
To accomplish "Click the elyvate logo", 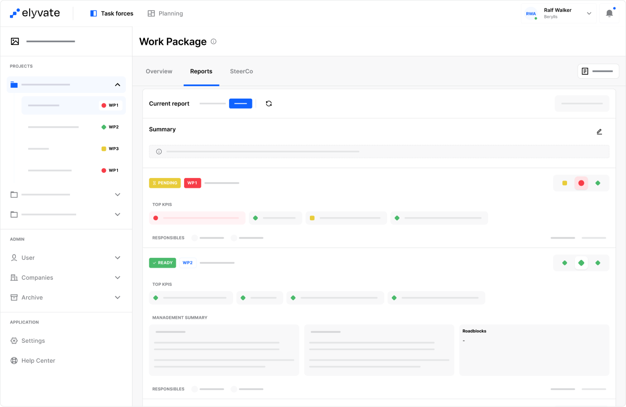I will coord(35,13).
